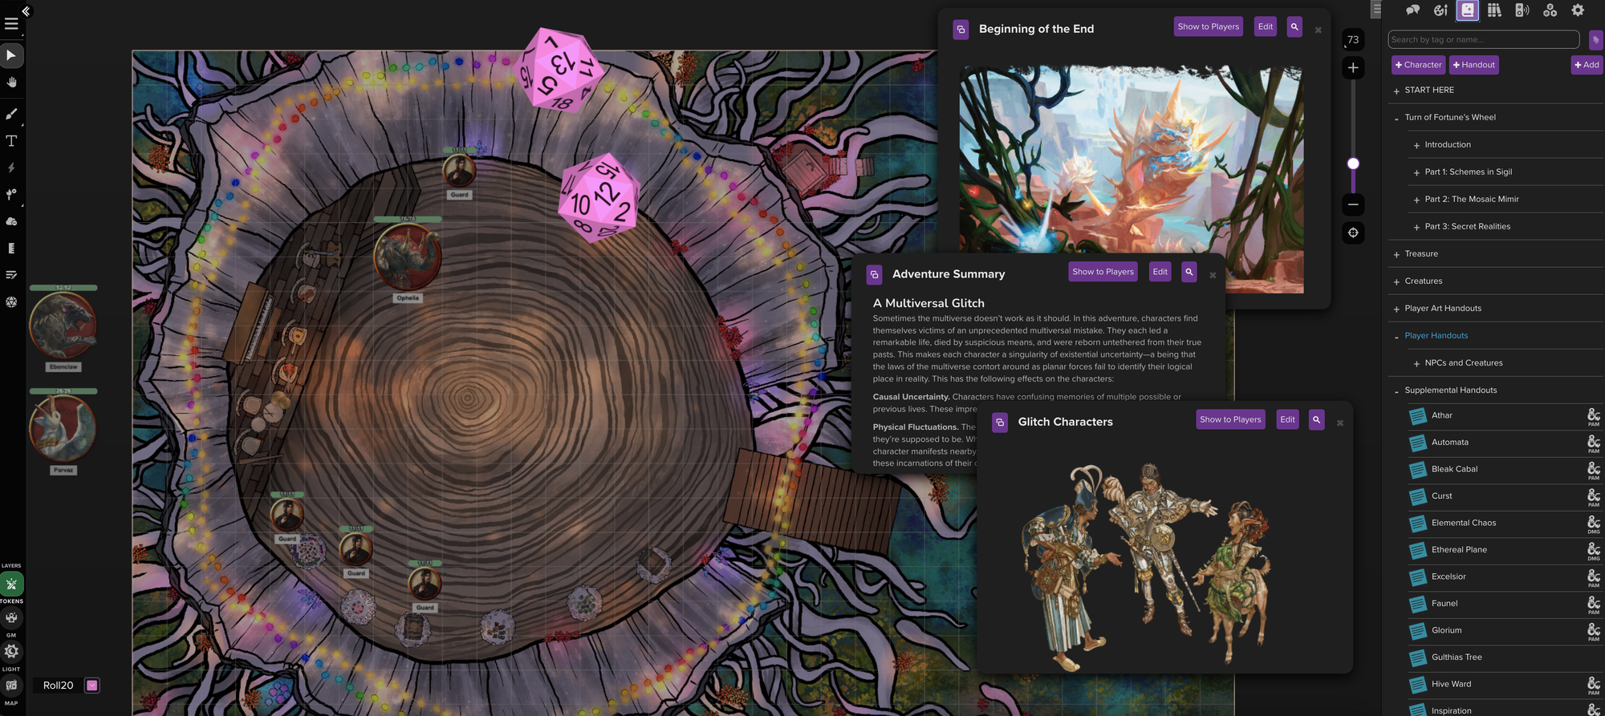Edit the Glitch Characters handout
Viewport: 1605px width, 716px height.
pos(1287,419)
